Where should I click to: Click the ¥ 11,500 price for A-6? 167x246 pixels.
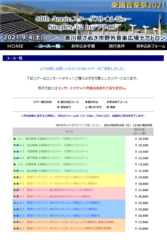coord(141,171)
